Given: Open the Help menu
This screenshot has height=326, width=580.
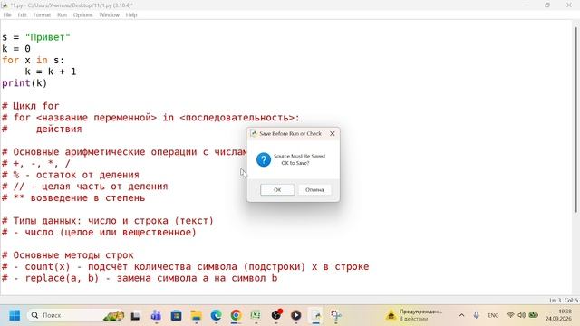Looking at the screenshot, I should coord(131,15).
